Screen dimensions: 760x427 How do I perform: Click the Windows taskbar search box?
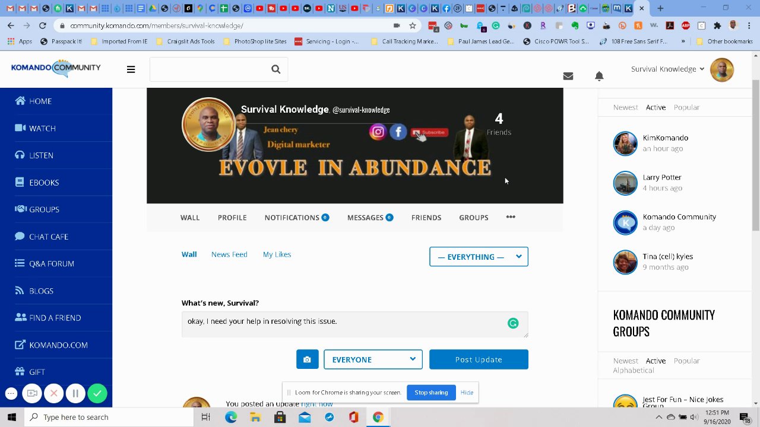pyautogui.click(x=109, y=418)
